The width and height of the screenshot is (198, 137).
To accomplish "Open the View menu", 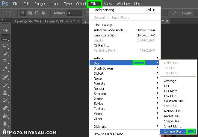I will (x=108, y=4).
